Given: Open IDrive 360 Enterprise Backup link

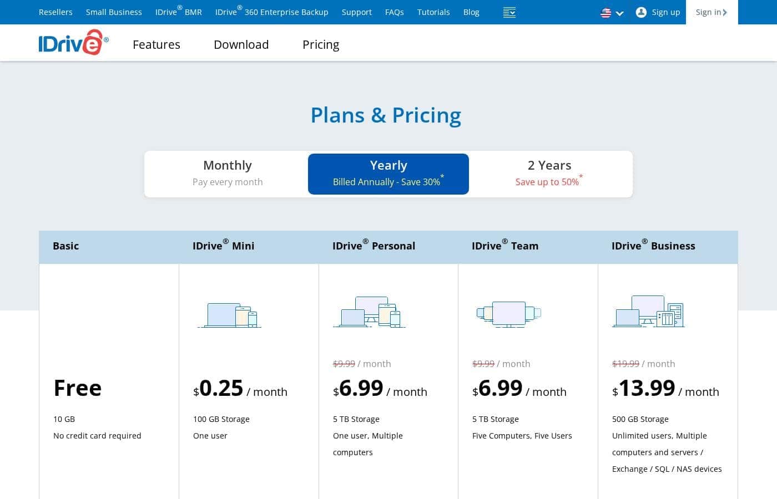Looking at the screenshot, I should [272, 11].
